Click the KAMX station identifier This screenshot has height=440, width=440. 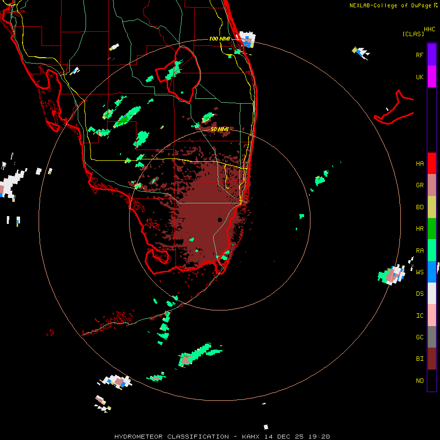pyautogui.click(x=251, y=437)
